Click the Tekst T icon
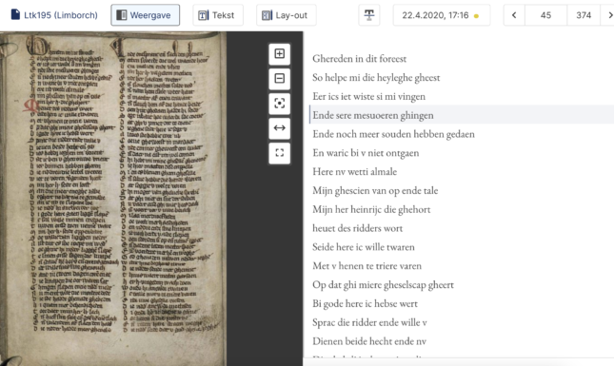 point(203,15)
